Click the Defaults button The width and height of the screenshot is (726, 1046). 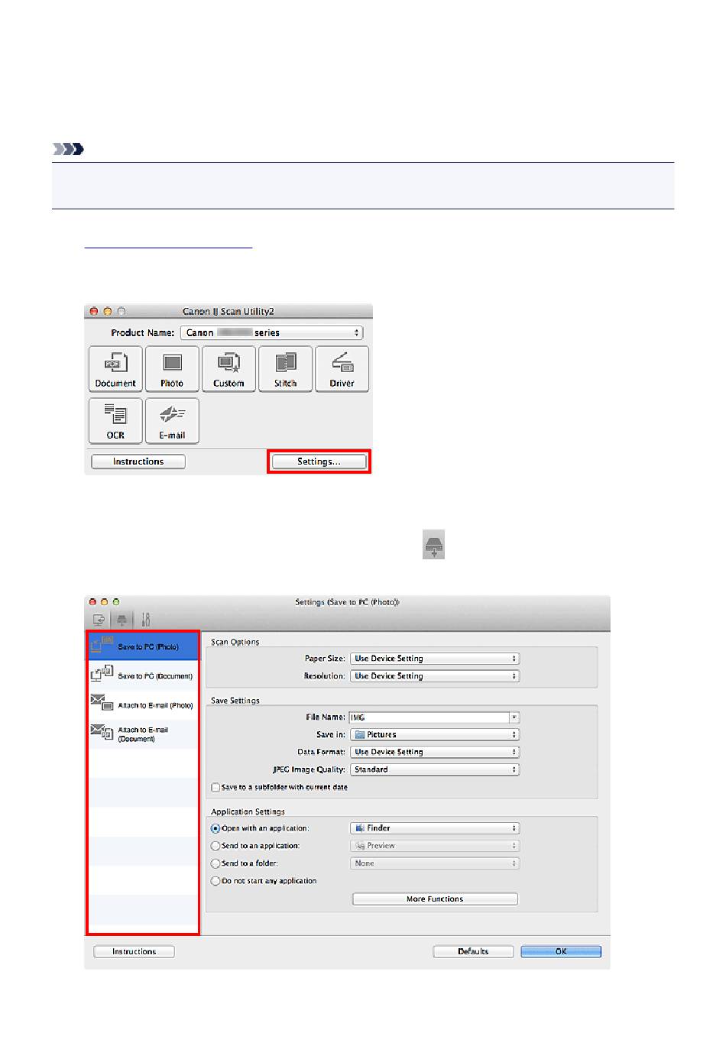[473, 952]
